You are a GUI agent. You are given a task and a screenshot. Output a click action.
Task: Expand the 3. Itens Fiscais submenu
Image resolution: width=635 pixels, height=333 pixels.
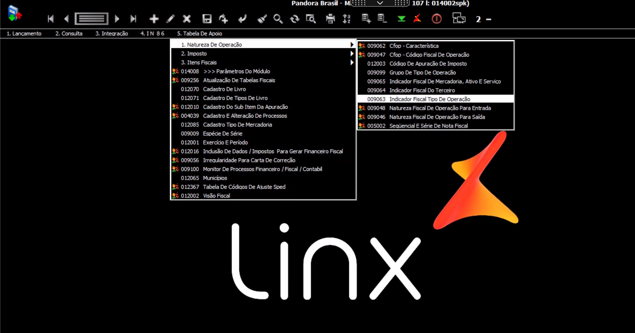click(263, 62)
